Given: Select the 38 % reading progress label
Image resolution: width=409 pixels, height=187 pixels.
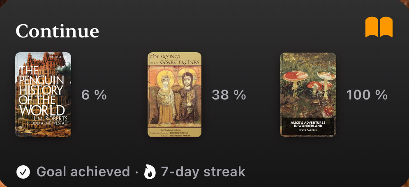Looking at the screenshot, I should (x=229, y=95).
